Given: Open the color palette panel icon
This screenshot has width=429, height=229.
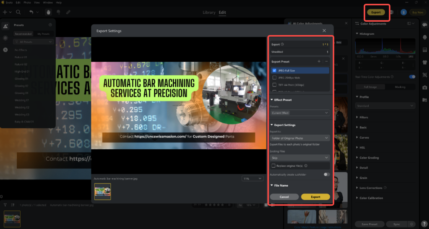Looking at the screenshot, I should point(424,25).
